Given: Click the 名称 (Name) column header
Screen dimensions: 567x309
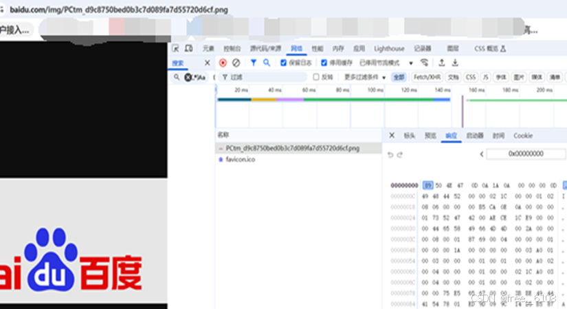Looking at the screenshot, I should click(223, 135).
